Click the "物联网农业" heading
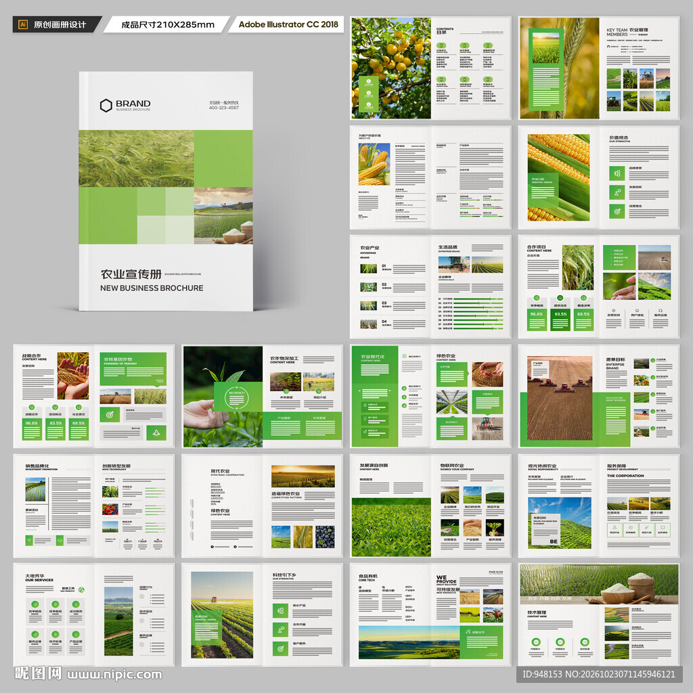This screenshot has height=693, width=693. tap(451, 466)
